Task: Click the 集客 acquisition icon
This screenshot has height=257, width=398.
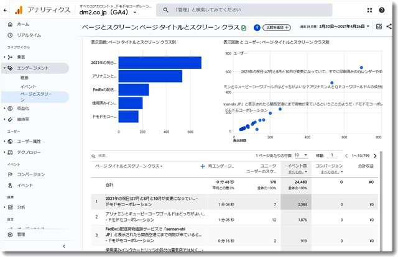Action: tap(10, 57)
